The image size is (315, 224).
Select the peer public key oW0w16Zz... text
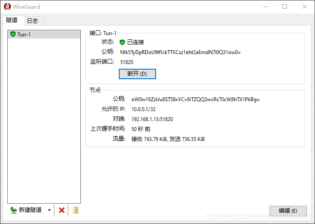(x=195, y=99)
